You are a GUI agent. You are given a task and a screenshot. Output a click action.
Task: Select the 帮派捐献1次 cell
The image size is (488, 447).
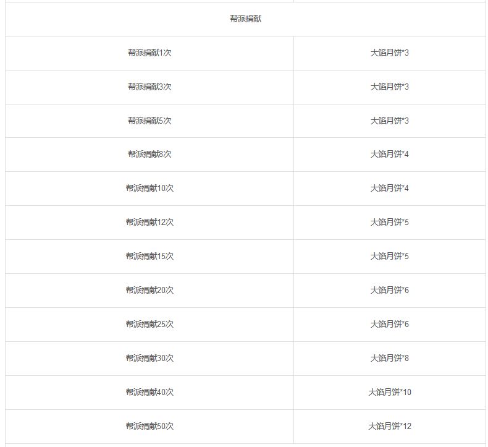tap(149, 53)
